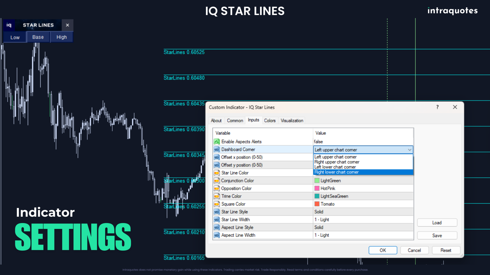Click the Opposition Color variable icon

coord(217,188)
